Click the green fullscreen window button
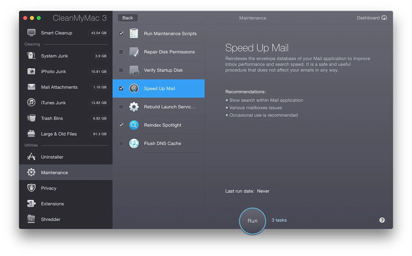The image size is (412, 256). click(x=39, y=18)
